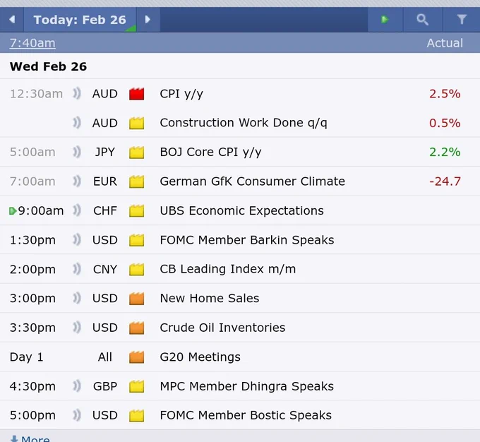Toggle sound alert for Crude Oil Inventories
Screen dimensions: 480x442
pyautogui.click(x=77, y=328)
